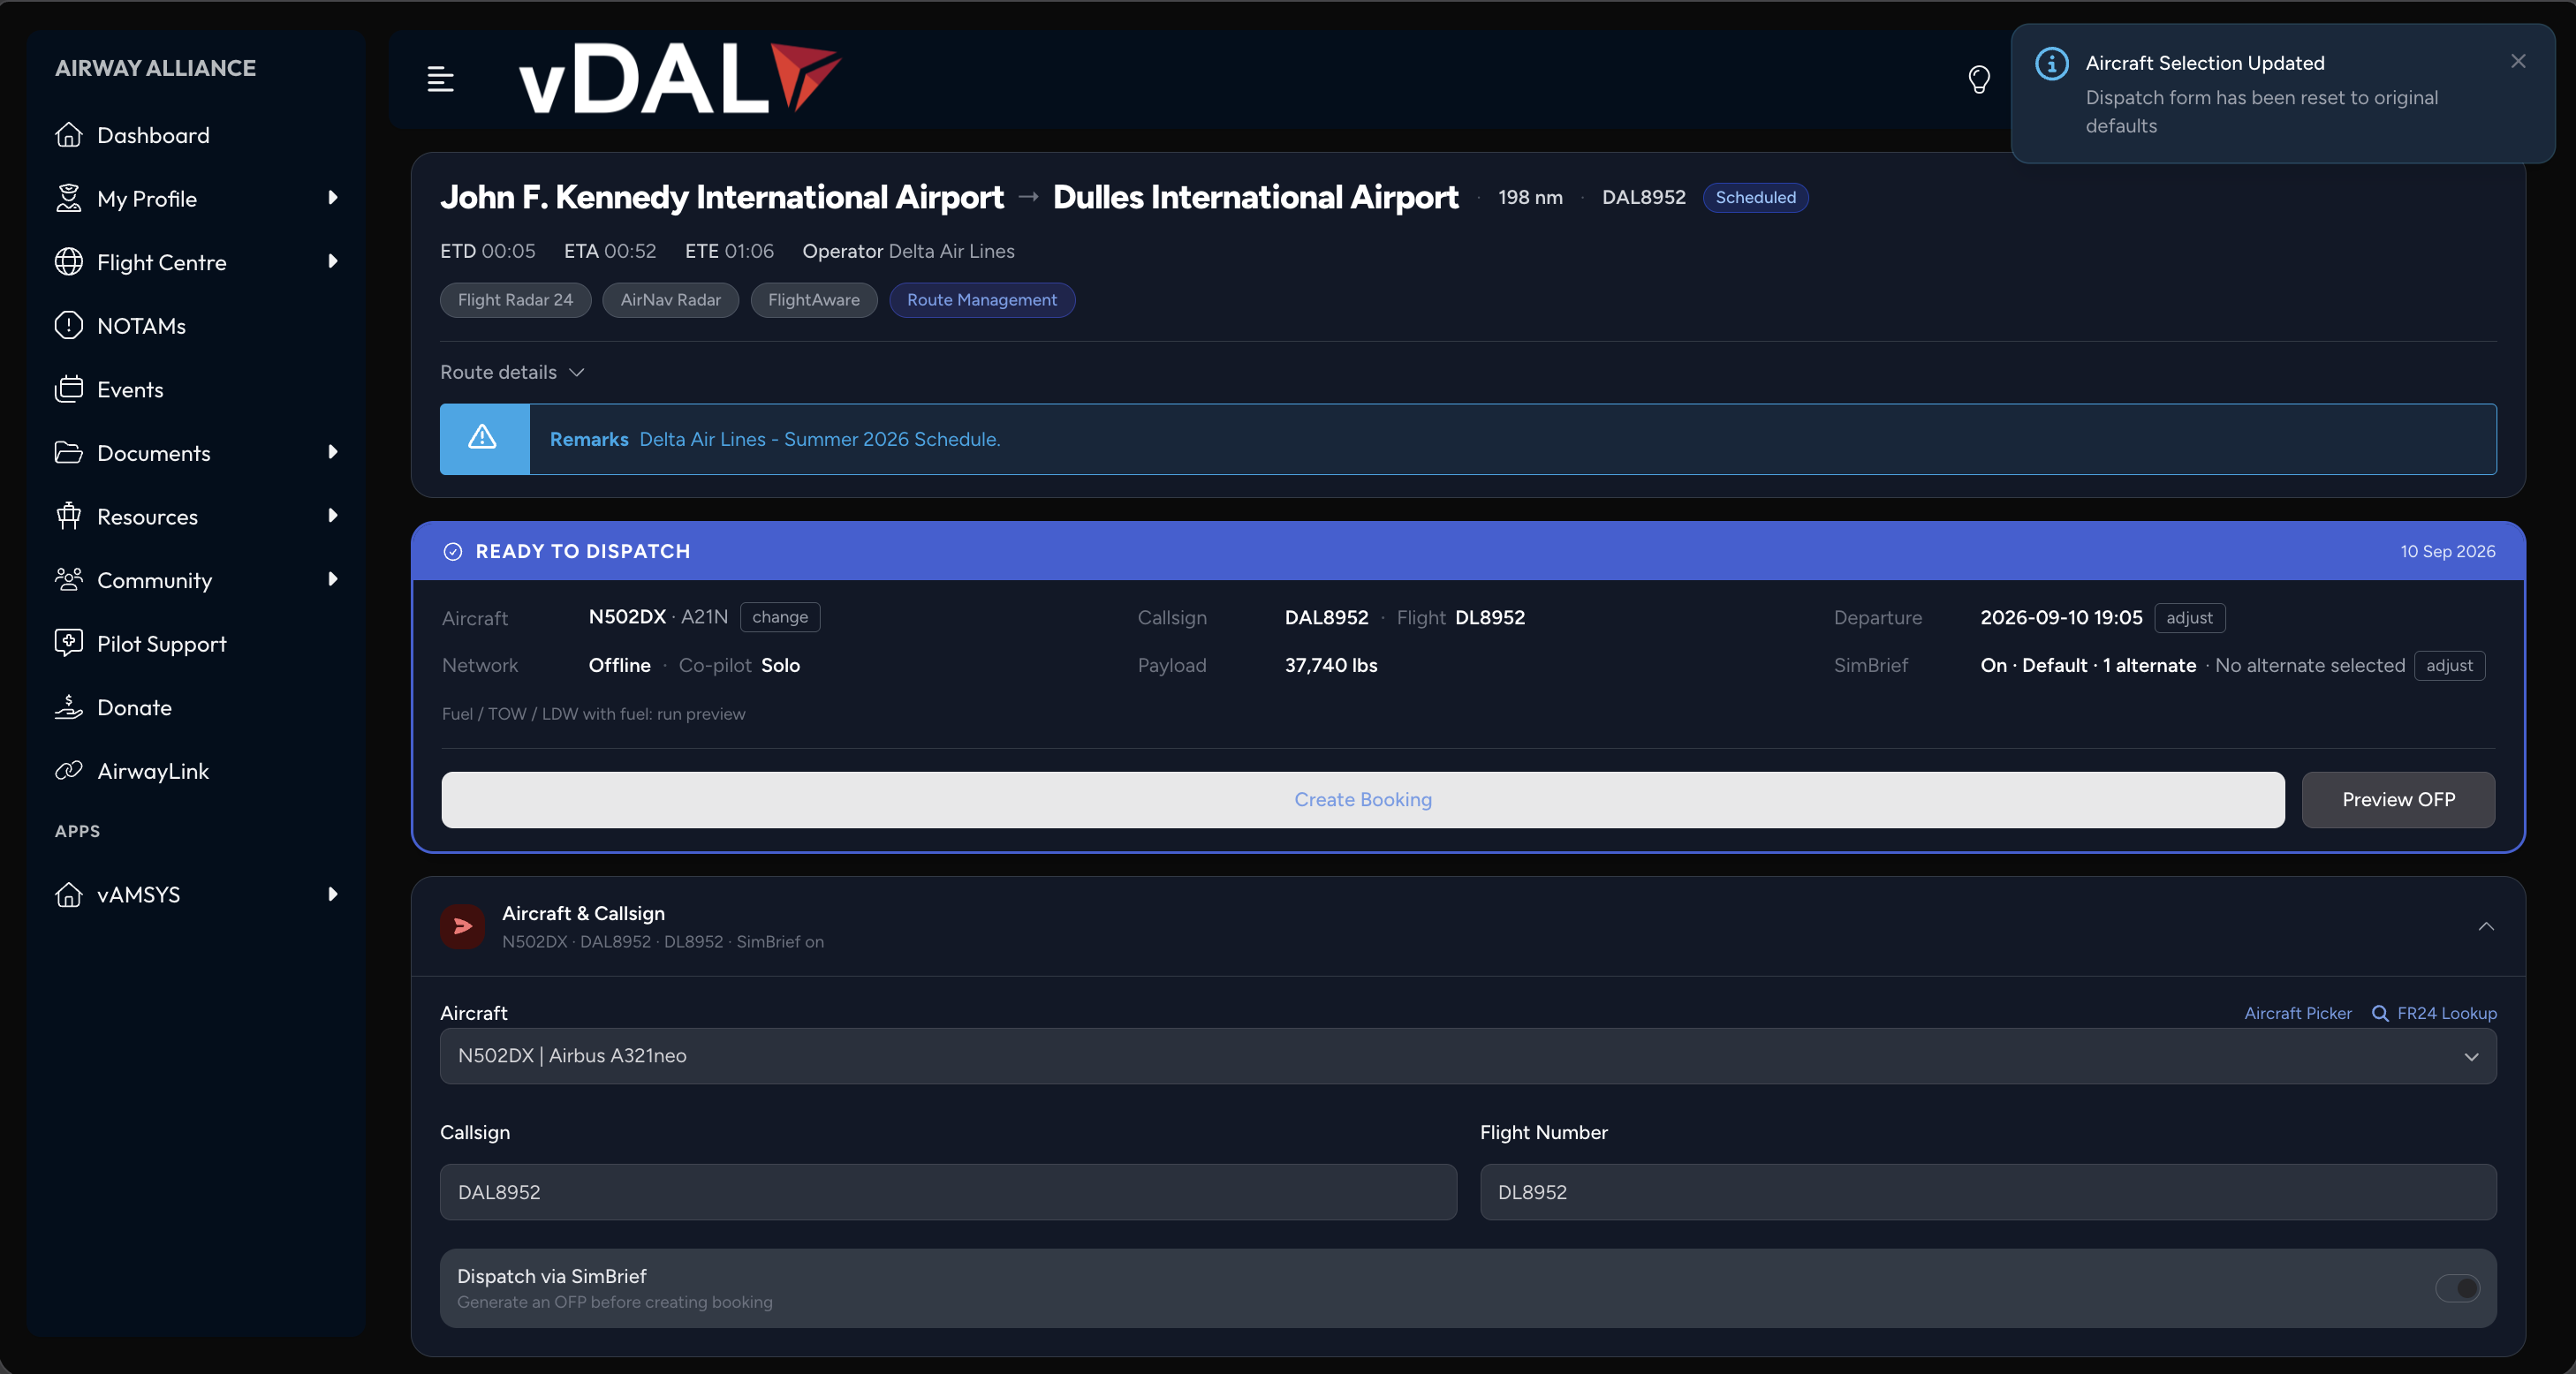
Task: Expand the Community submenu arrow
Action: click(x=333, y=579)
